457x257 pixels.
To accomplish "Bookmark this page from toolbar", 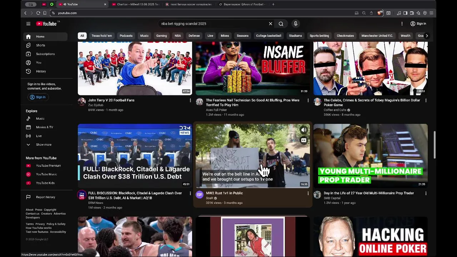I will click(45, 13).
